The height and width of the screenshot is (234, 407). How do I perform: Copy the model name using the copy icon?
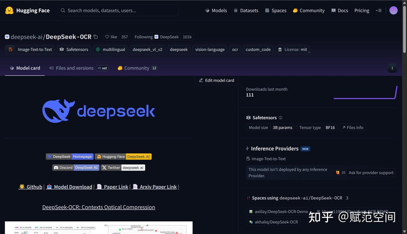click(x=95, y=37)
